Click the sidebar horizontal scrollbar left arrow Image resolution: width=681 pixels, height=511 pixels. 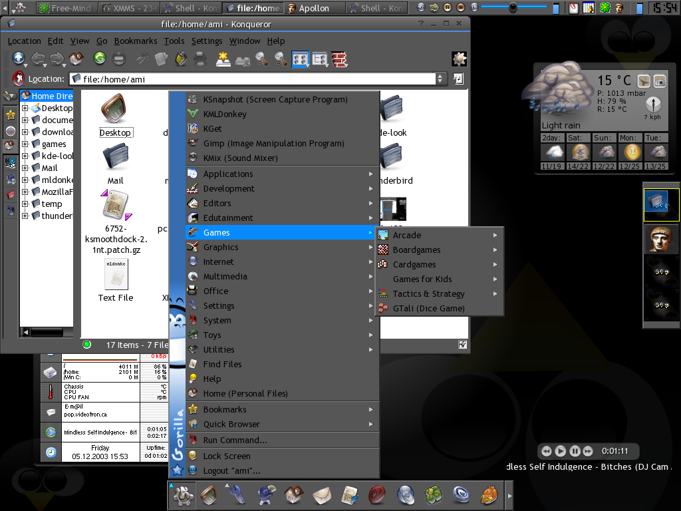pos(26,333)
